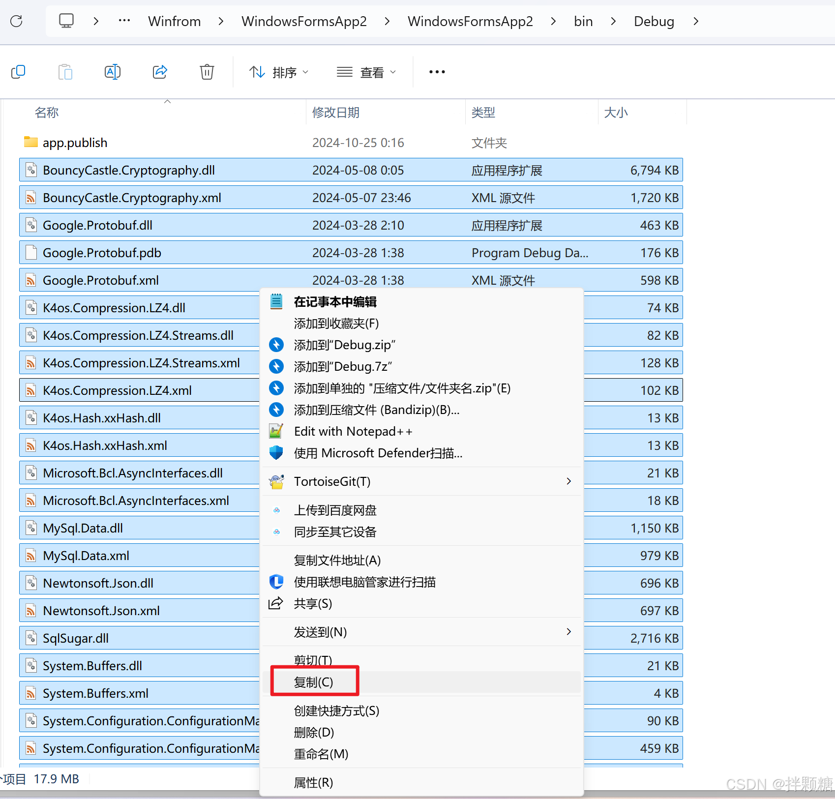This screenshot has height=799, width=835.
Task: Click the Notepad++ icon beside Edit with Notepad++
Action: tap(276, 431)
